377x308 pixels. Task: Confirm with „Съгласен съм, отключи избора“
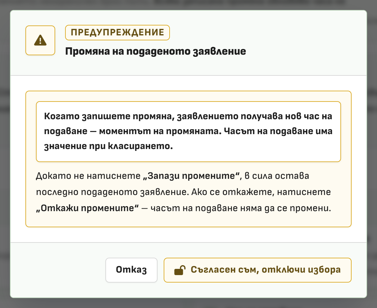[257, 270]
